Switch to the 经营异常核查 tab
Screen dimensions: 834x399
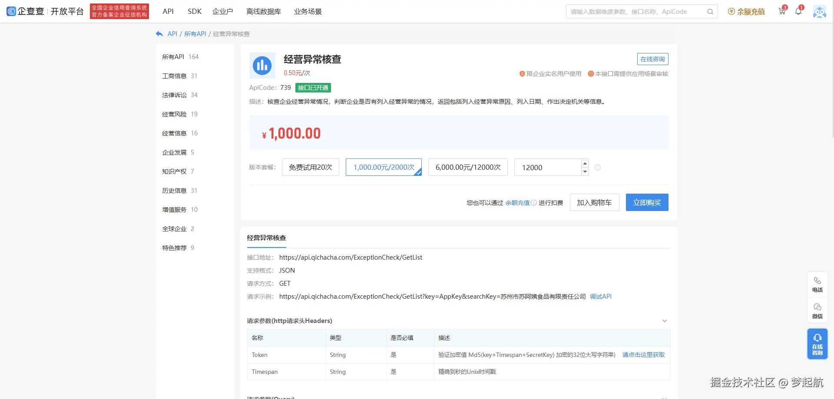(x=267, y=238)
